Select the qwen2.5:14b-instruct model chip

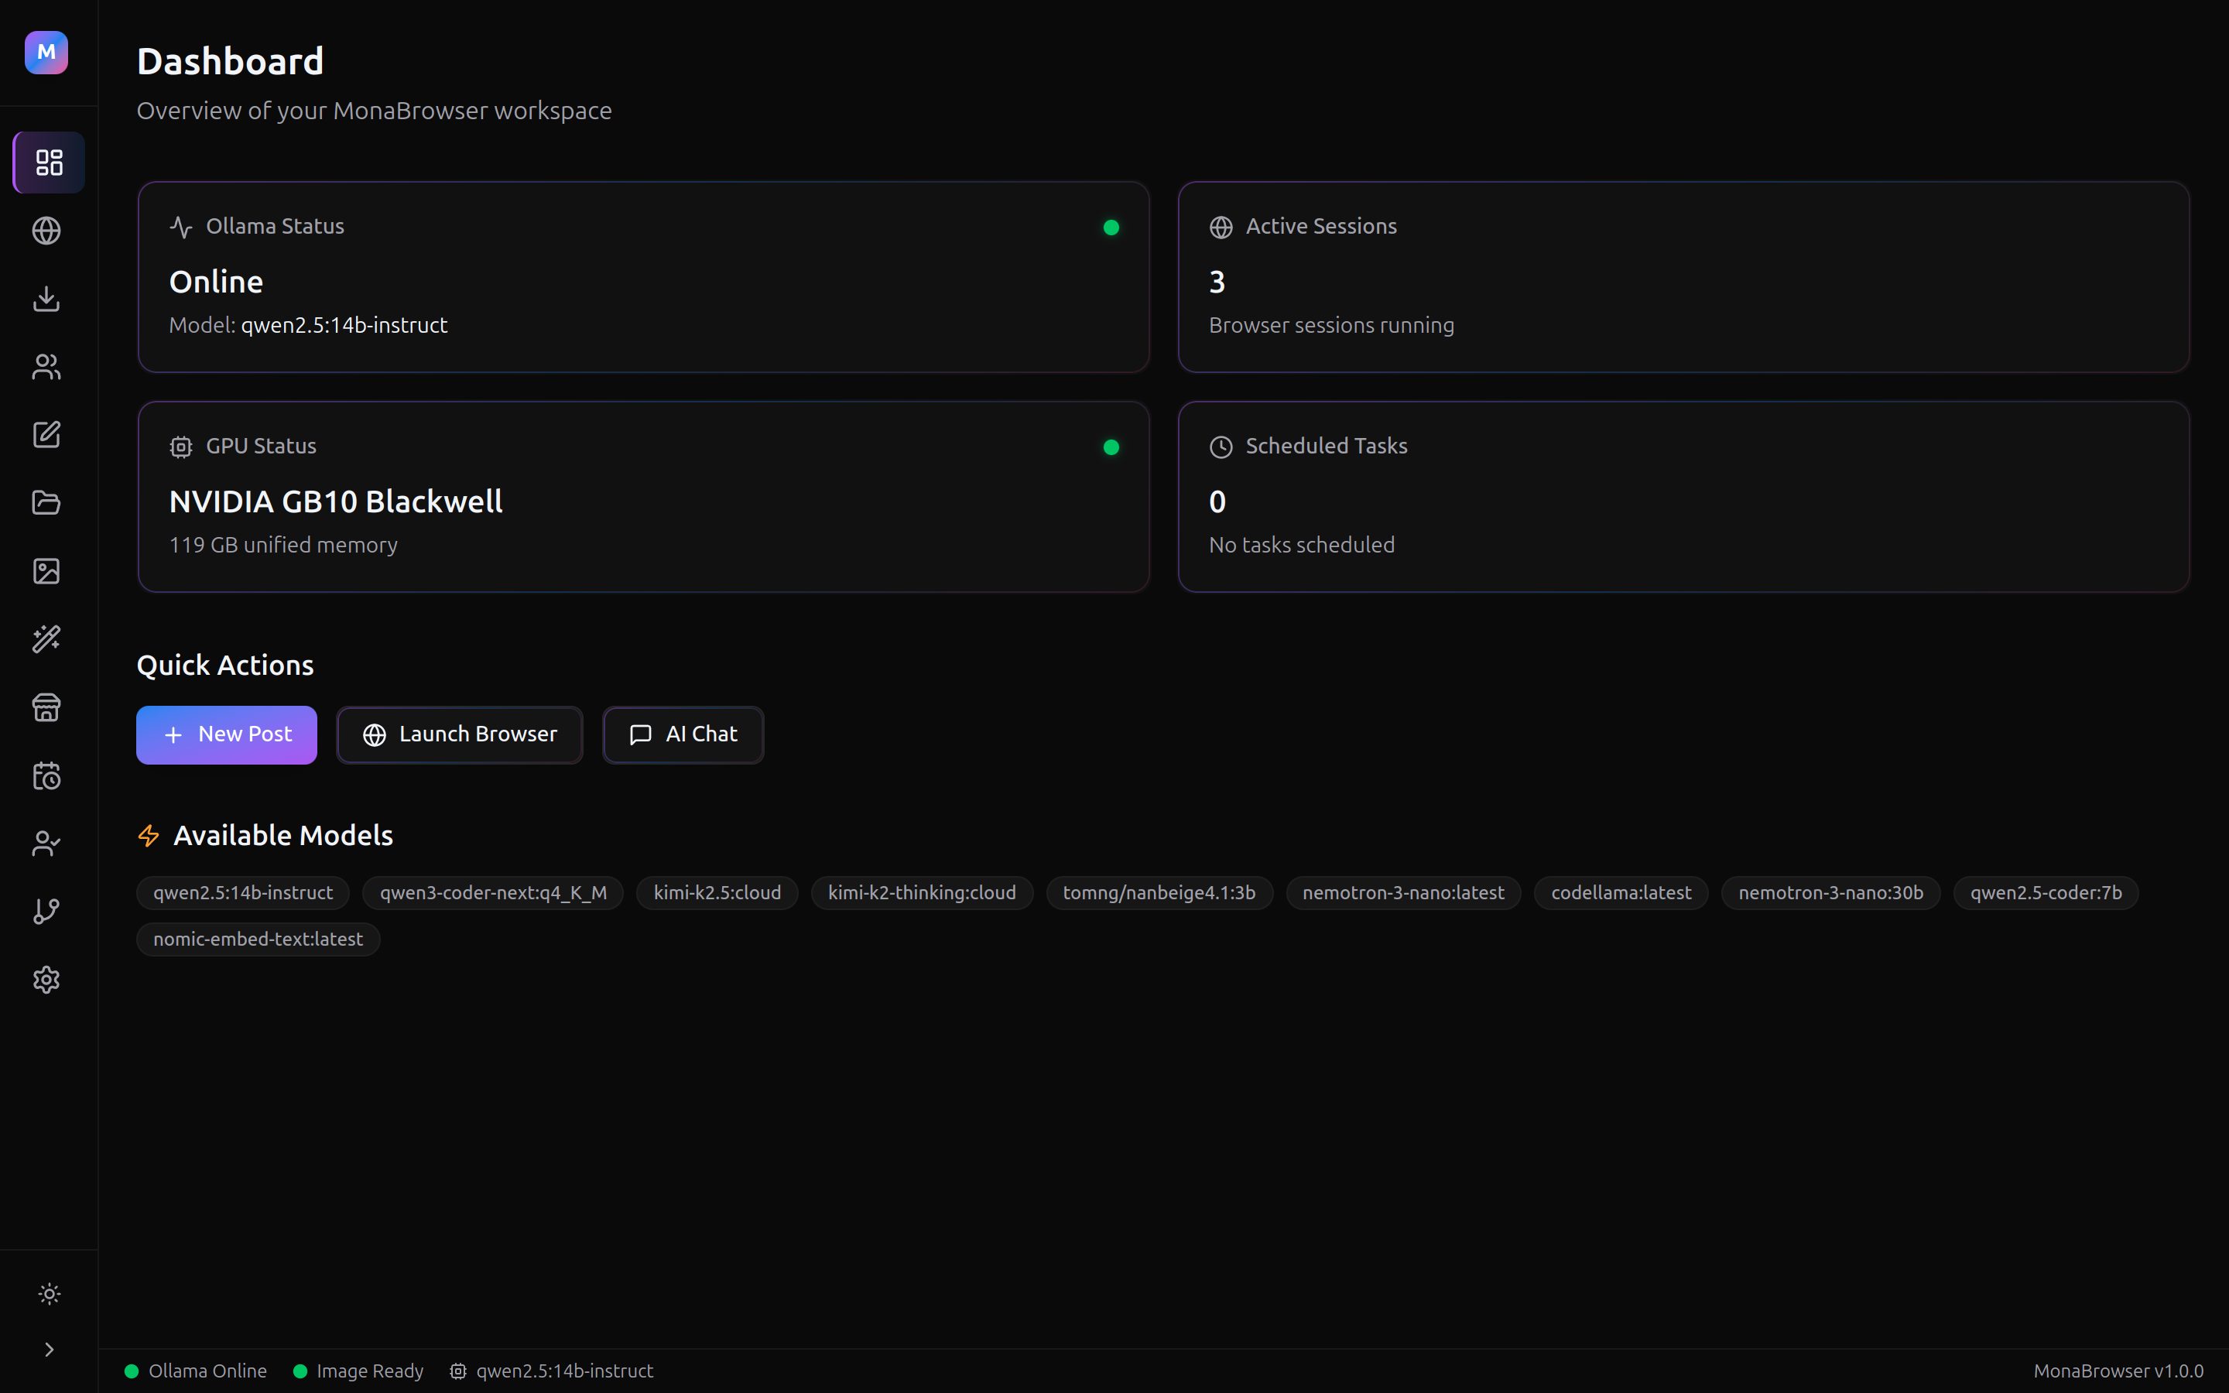click(242, 892)
